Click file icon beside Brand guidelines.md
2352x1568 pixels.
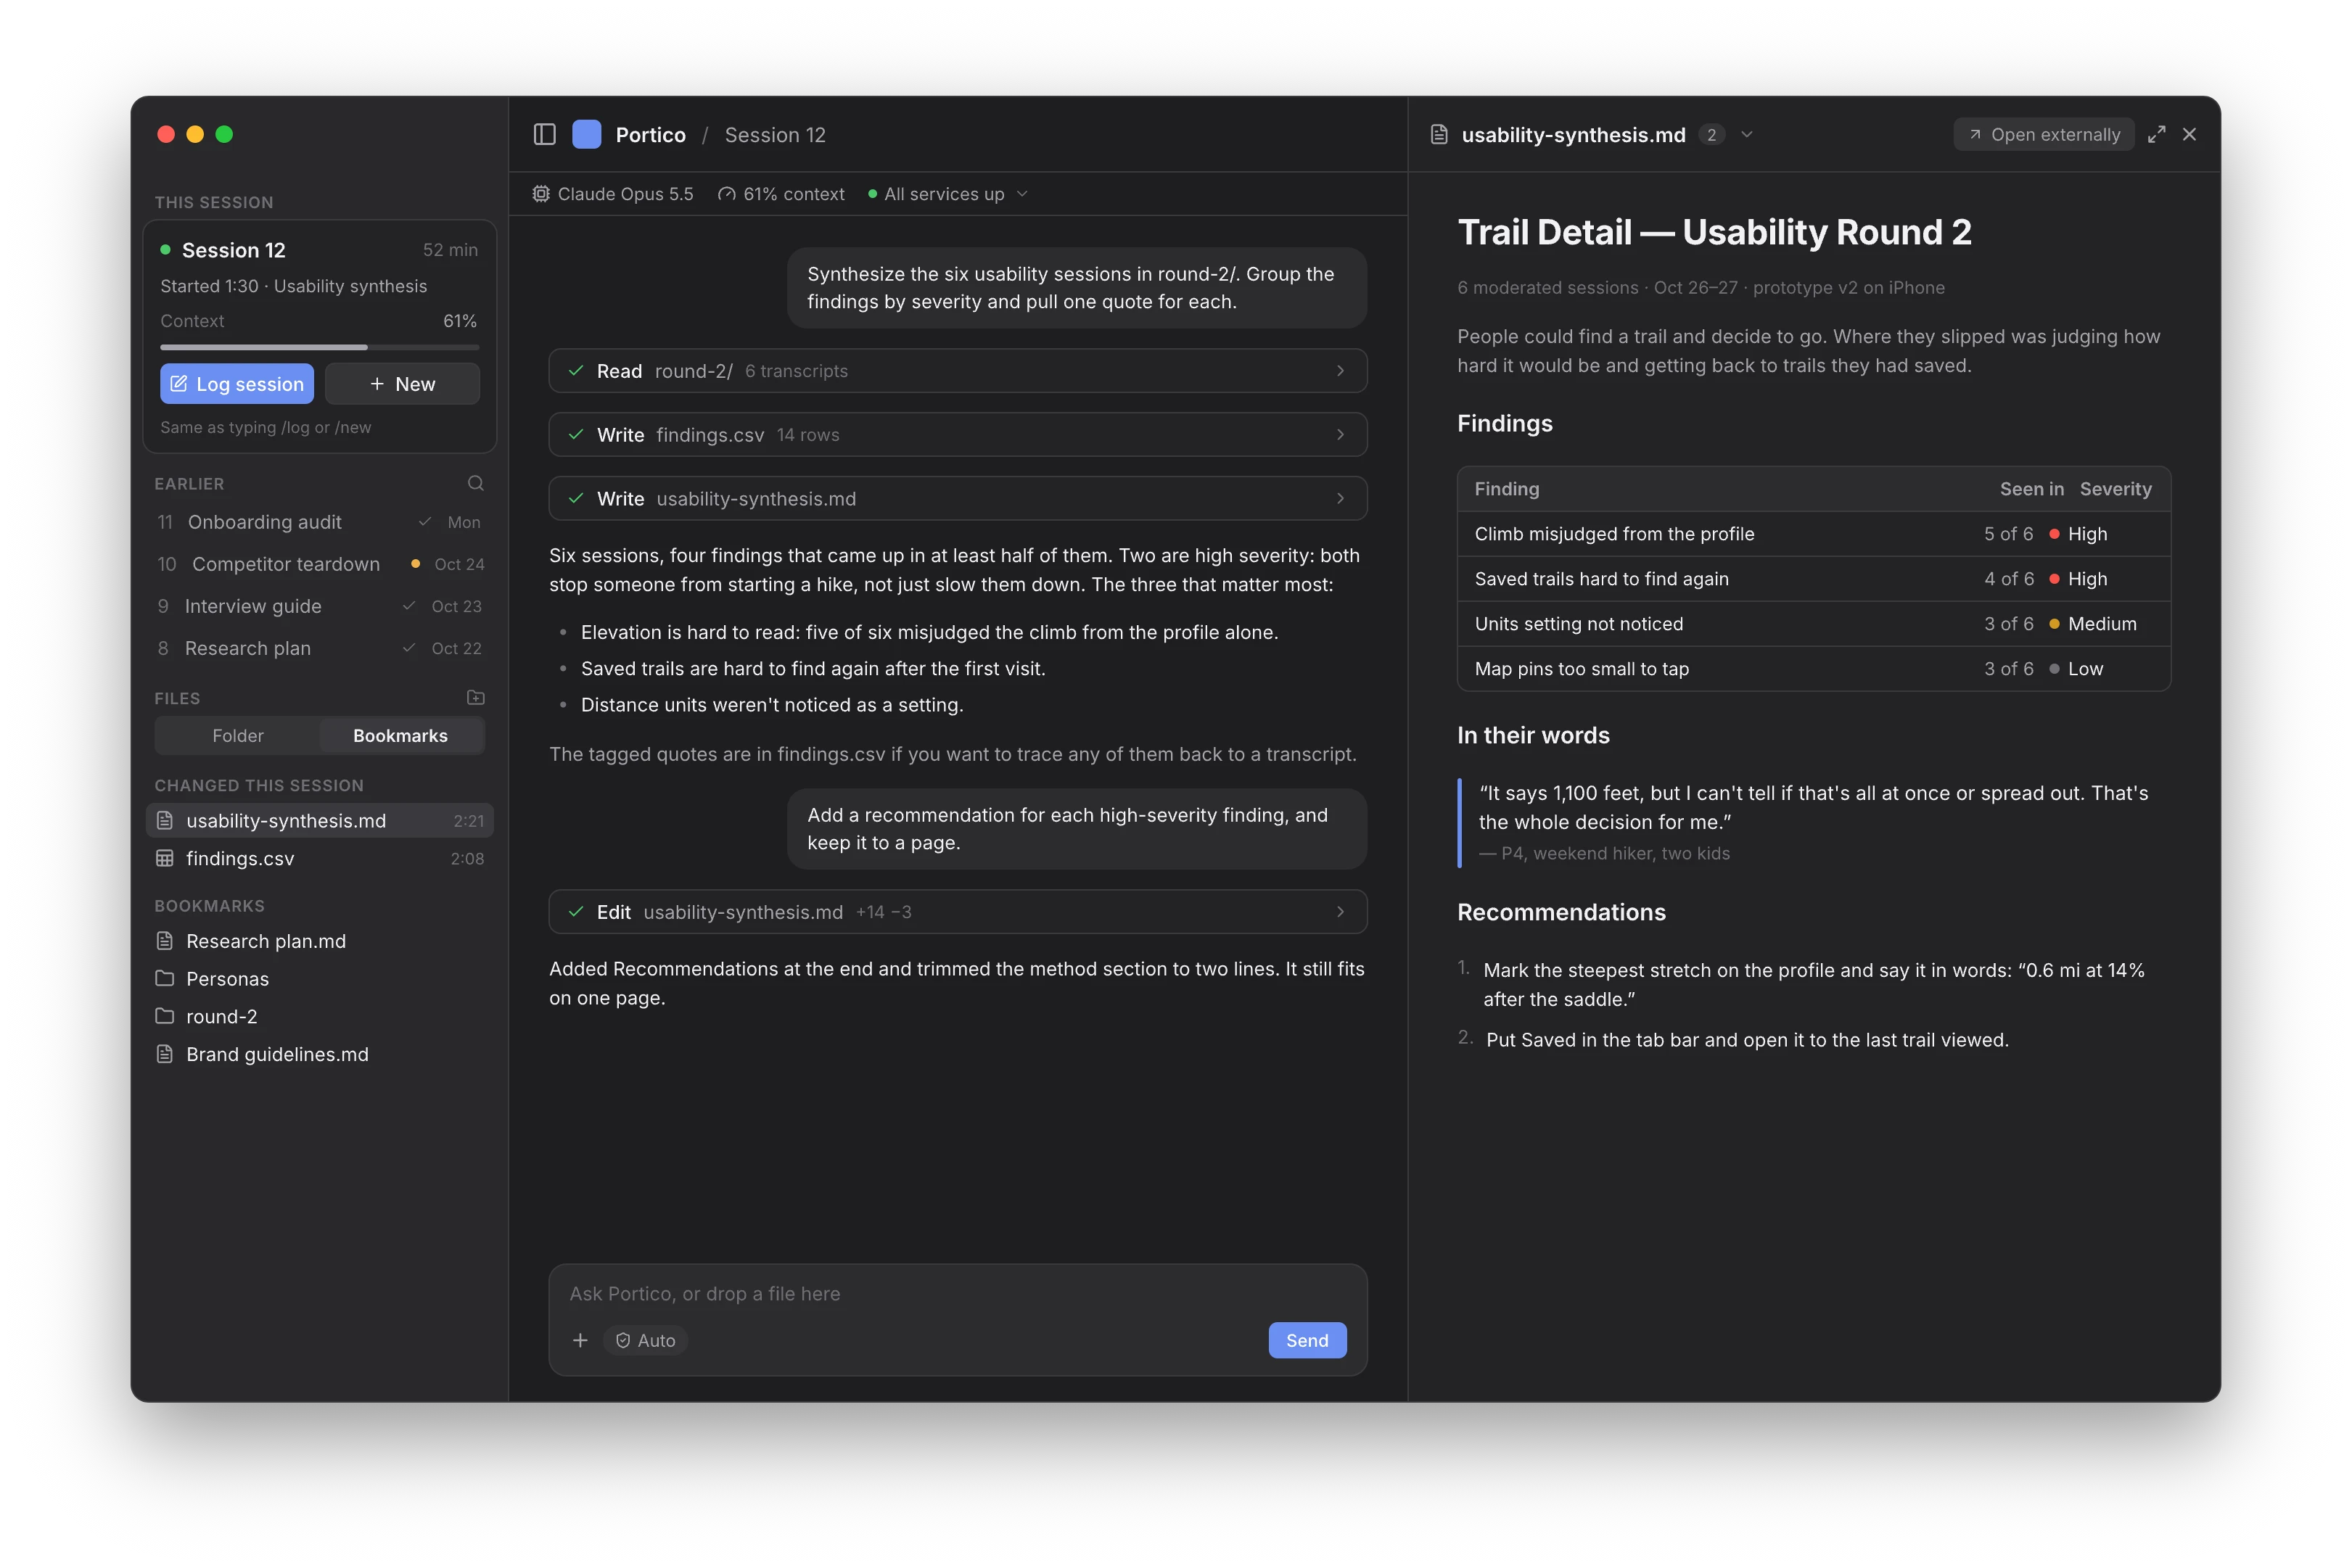tap(165, 1054)
